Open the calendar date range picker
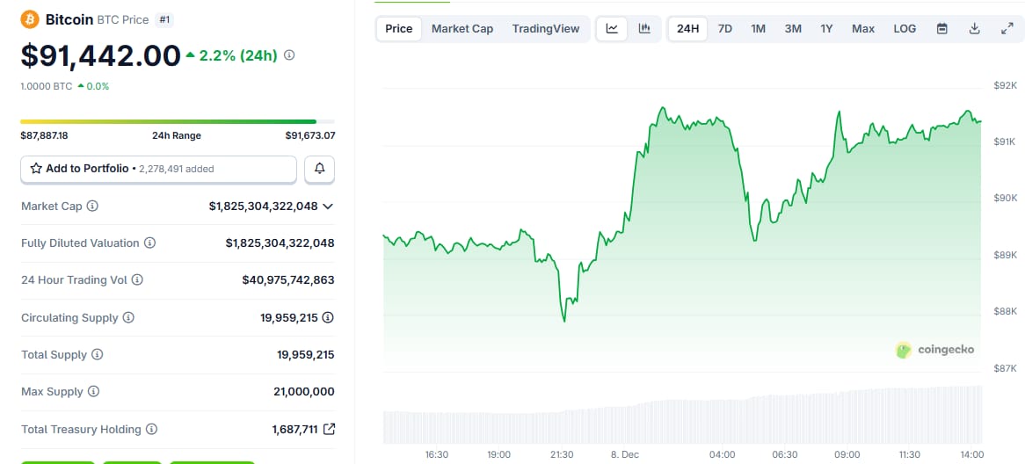The image size is (1025, 464). click(x=941, y=29)
